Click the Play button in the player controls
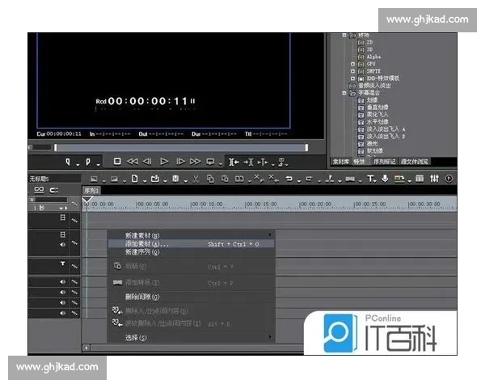 [164, 162]
